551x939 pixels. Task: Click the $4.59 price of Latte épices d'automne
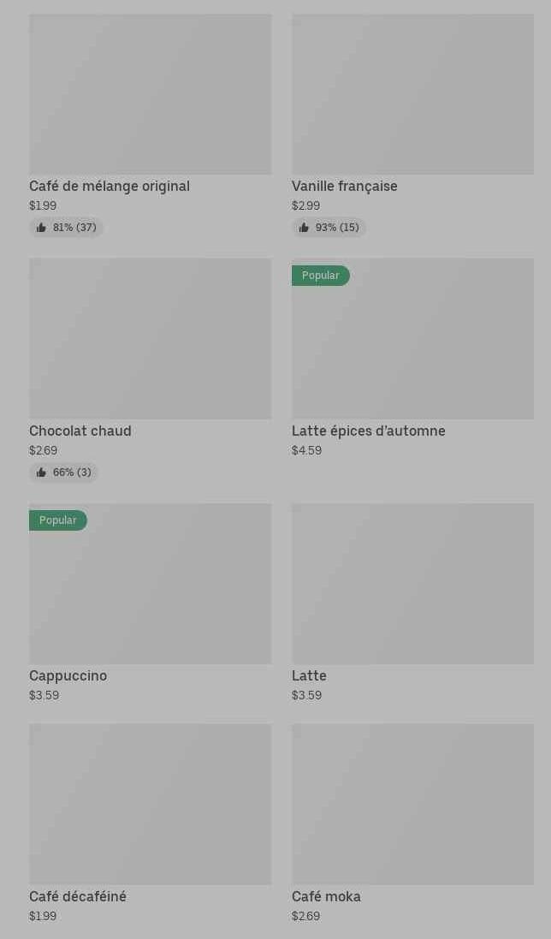[x=306, y=451]
